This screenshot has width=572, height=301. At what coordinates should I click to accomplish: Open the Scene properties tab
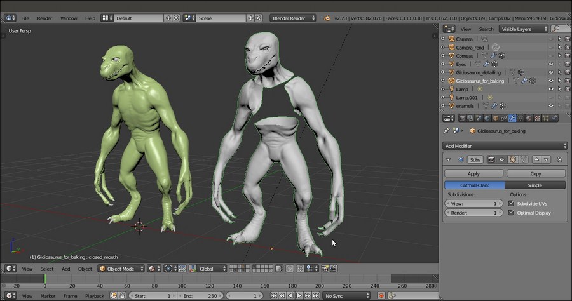(479, 118)
